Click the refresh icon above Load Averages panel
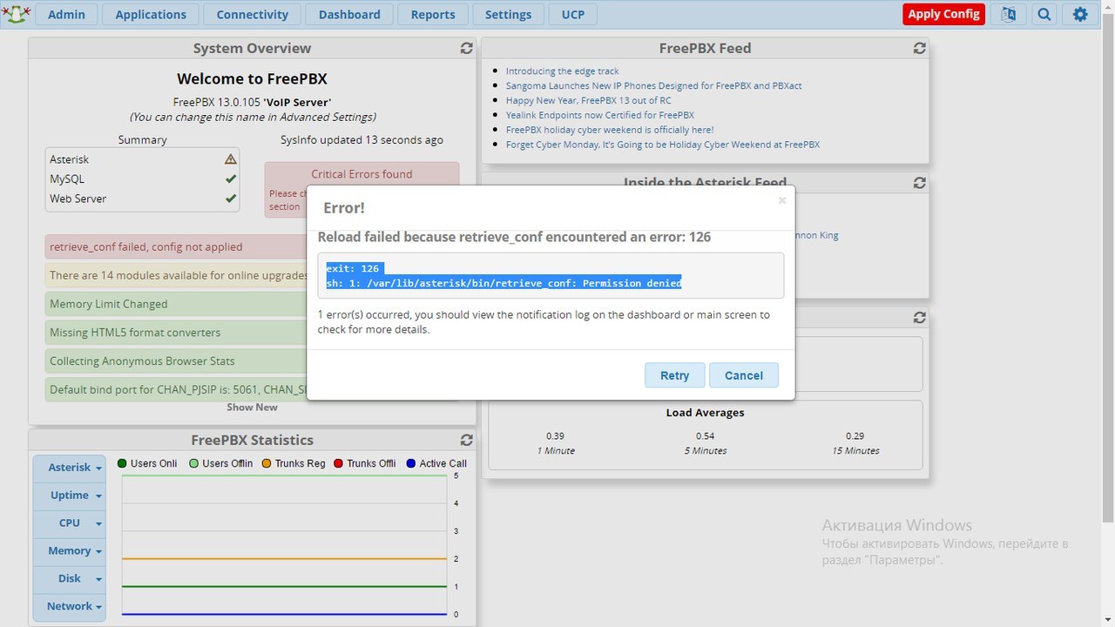 pos(919,318)
